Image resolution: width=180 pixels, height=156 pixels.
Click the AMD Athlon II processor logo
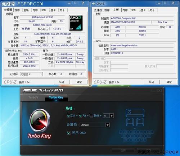point(76,23)
